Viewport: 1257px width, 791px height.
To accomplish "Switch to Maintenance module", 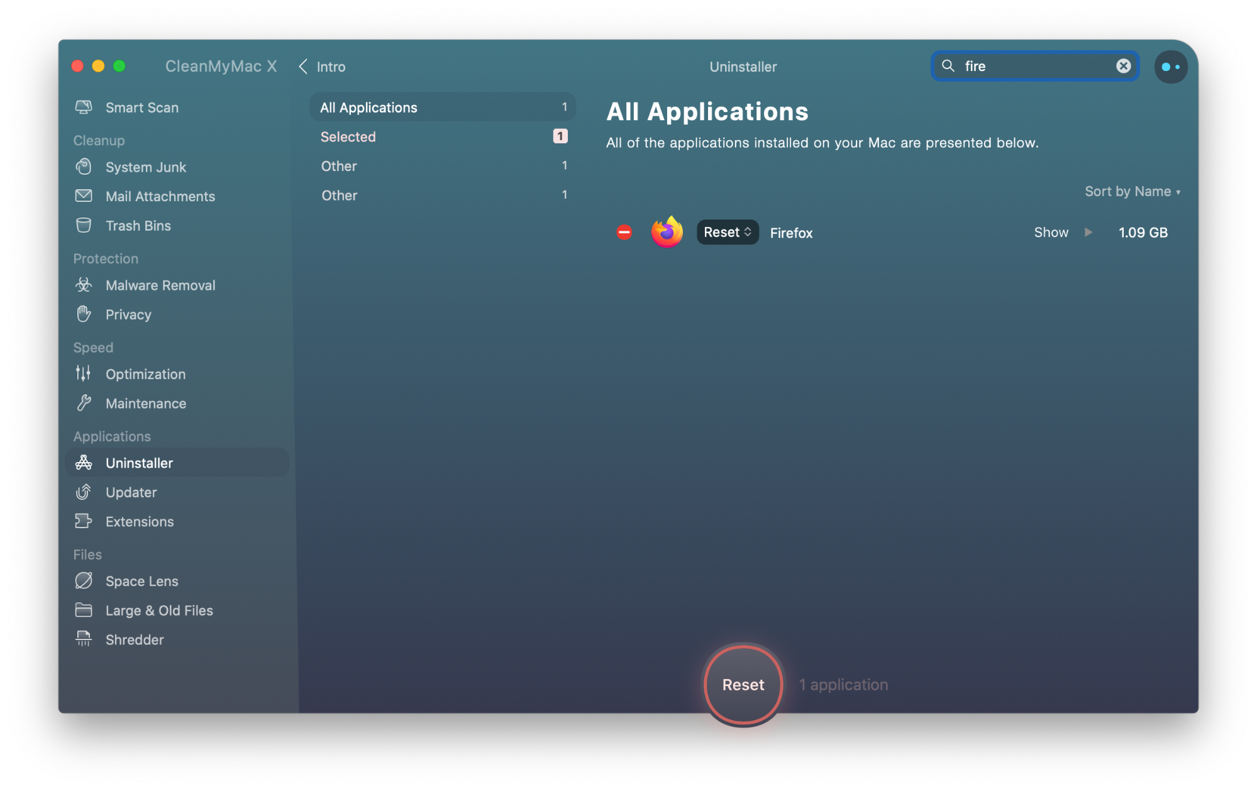I will point(177,403).
